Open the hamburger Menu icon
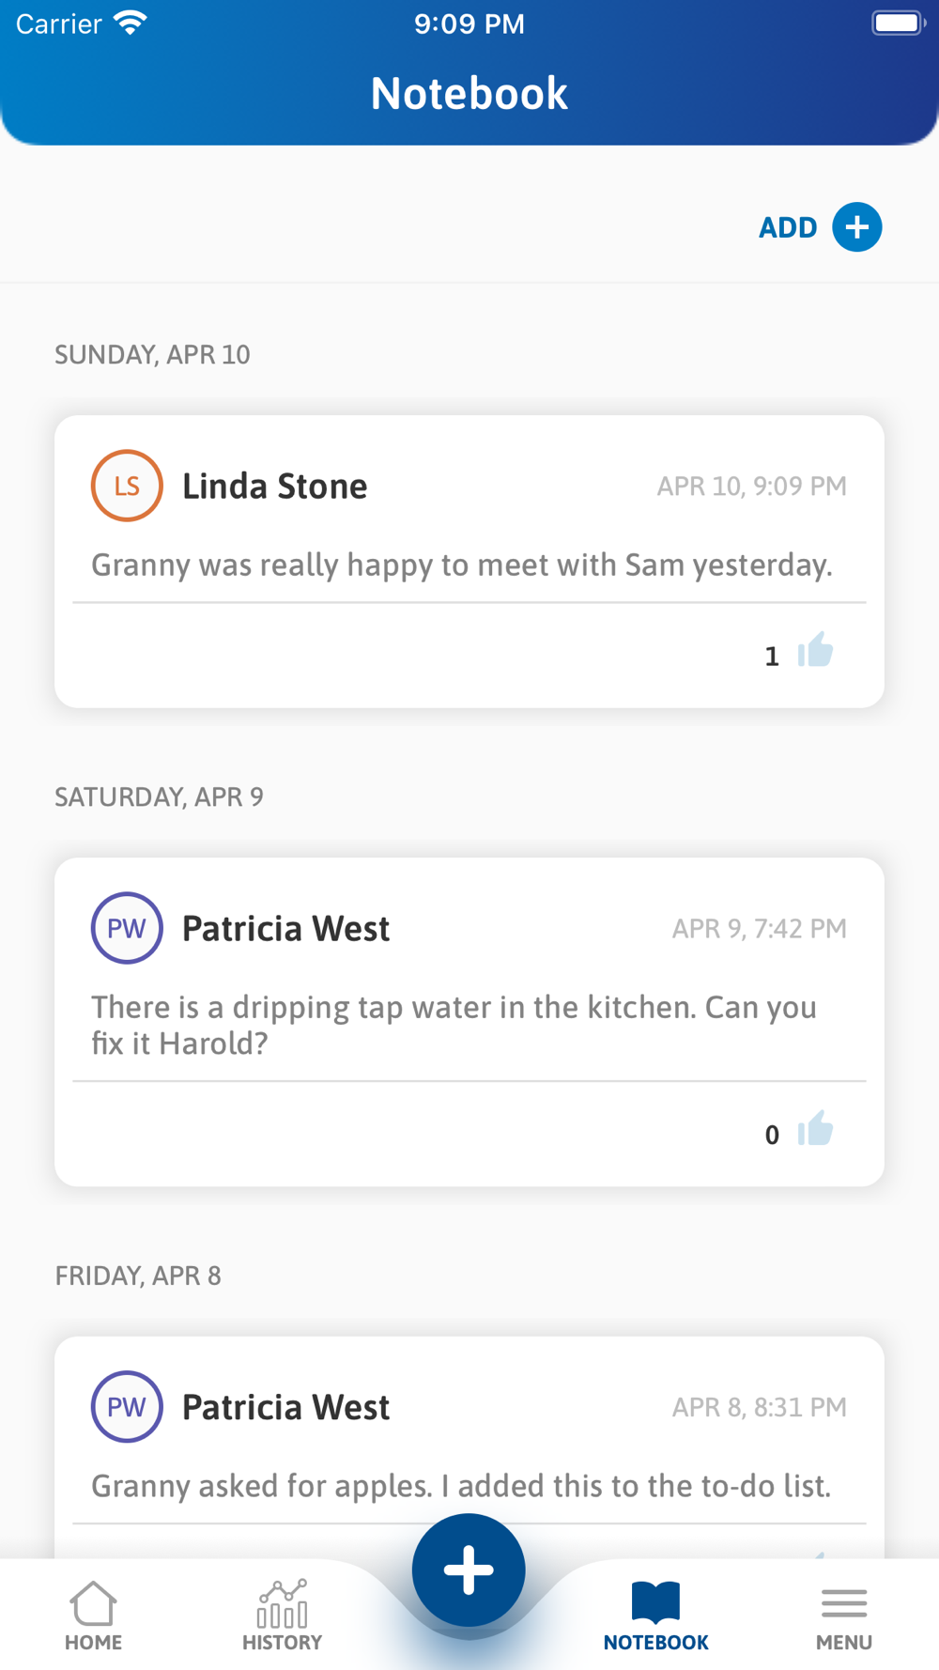This screenshot has height=1670, width=939. [843, 1603]
